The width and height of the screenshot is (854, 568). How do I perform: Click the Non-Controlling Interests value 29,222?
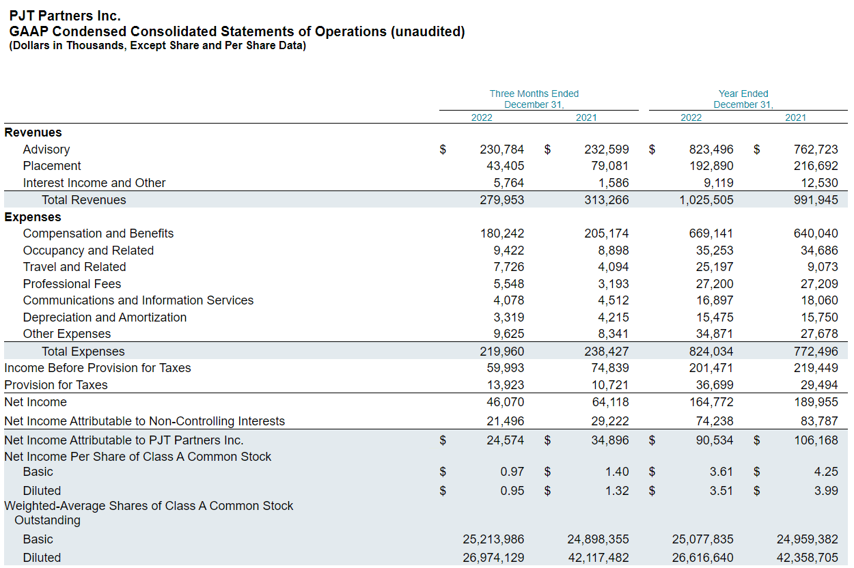(610, 421)
